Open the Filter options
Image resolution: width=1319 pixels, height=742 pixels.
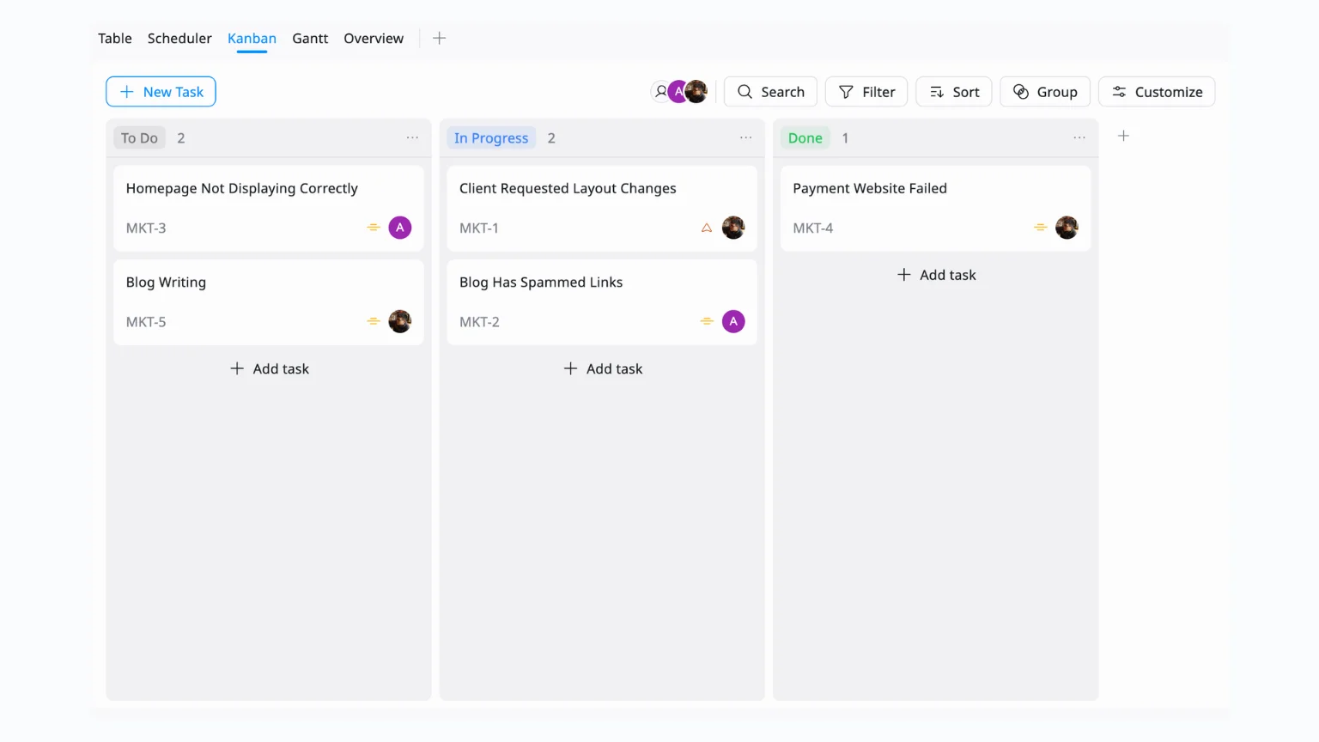coord(866,92)
